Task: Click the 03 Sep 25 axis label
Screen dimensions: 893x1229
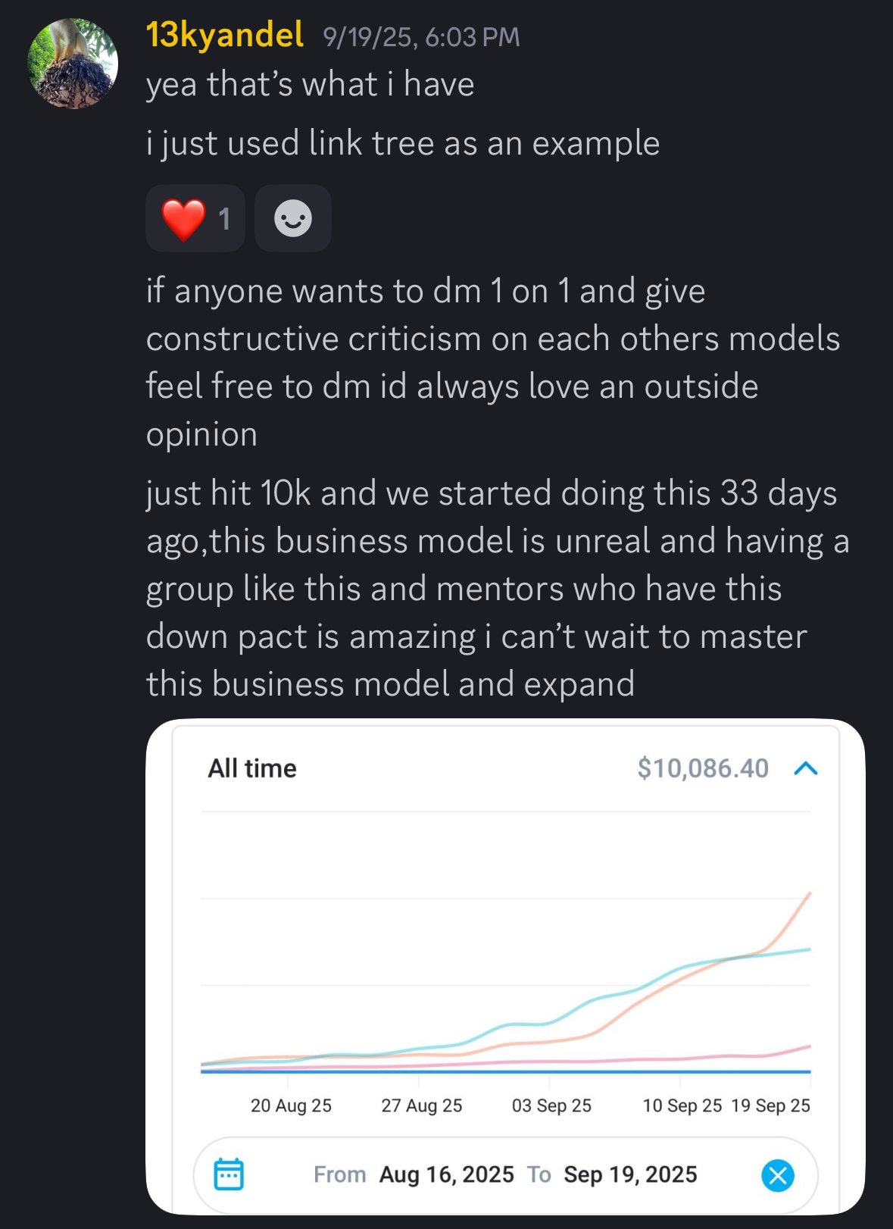Action: coord(551,1105)
